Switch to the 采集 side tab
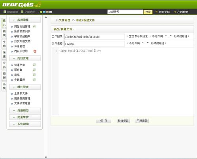This screenshot has height=159, width=197. 4,55
